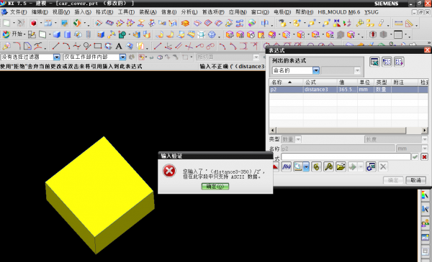Click the roles people icon on right sidebar

pyautogui.click(x=425, y=223)
